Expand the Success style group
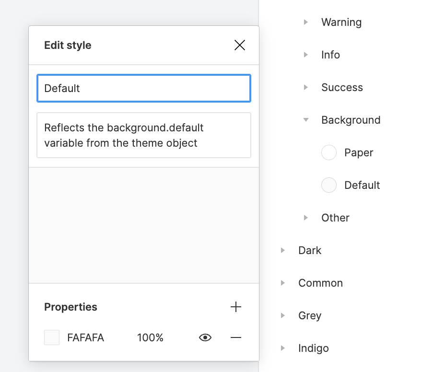The image size is (422, 372). 305,87
